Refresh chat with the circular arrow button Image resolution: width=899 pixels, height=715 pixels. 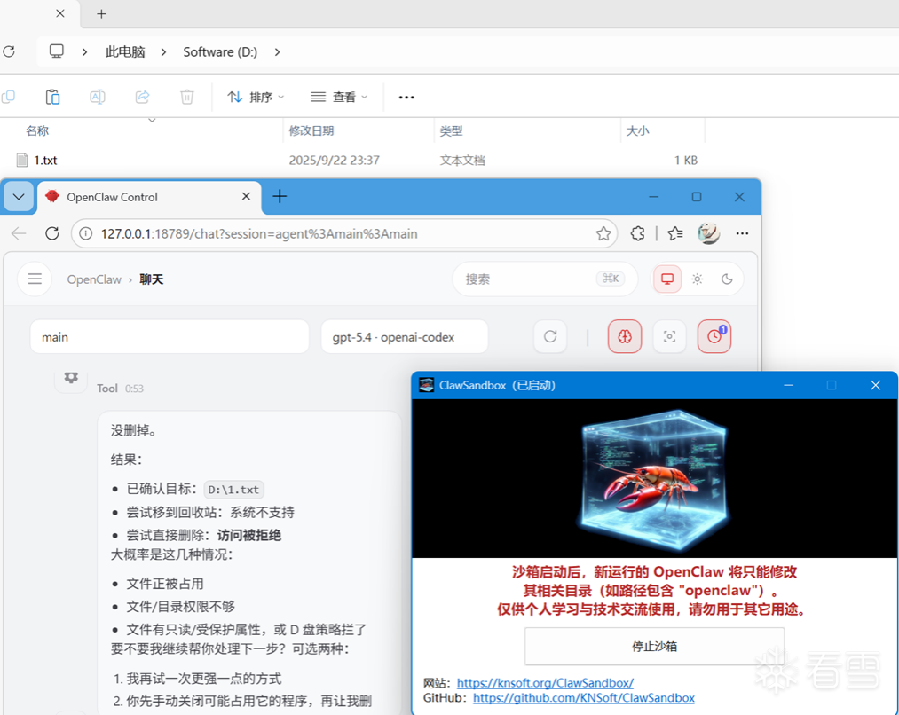pos(550,336)
